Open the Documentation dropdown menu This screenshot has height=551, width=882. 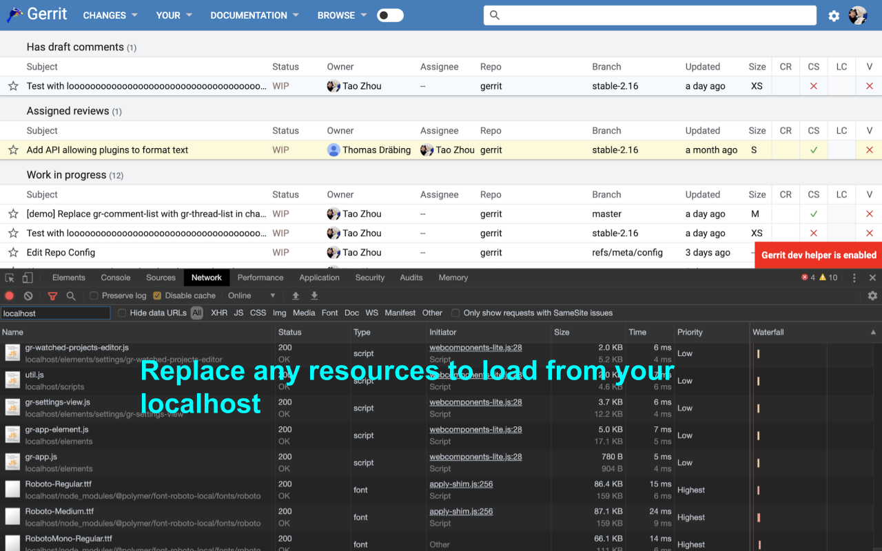[254, 15]
